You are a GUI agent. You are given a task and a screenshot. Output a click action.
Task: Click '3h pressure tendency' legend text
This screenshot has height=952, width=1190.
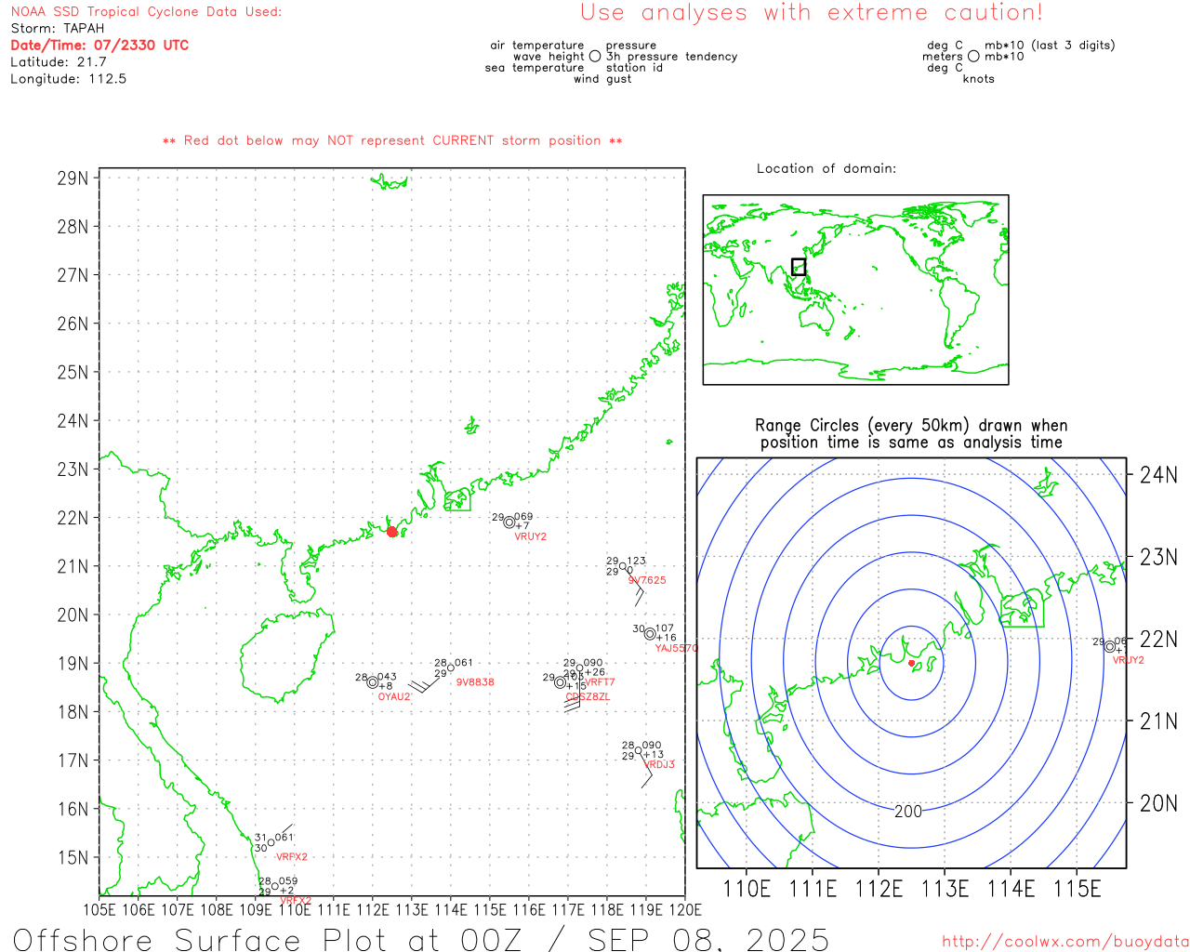pyautogui.click(x=672, y=57)
